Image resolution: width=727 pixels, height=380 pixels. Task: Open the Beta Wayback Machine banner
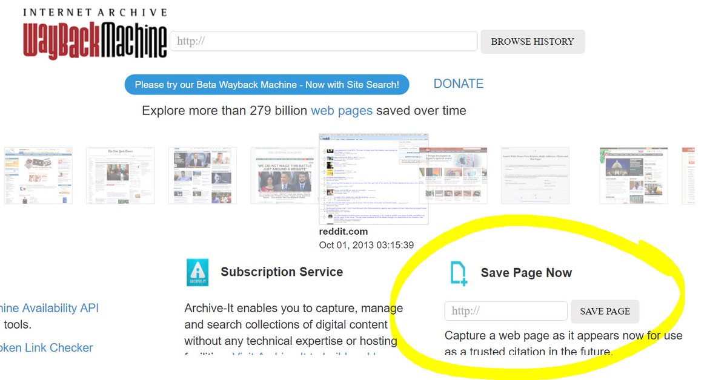tap(267, 85)
